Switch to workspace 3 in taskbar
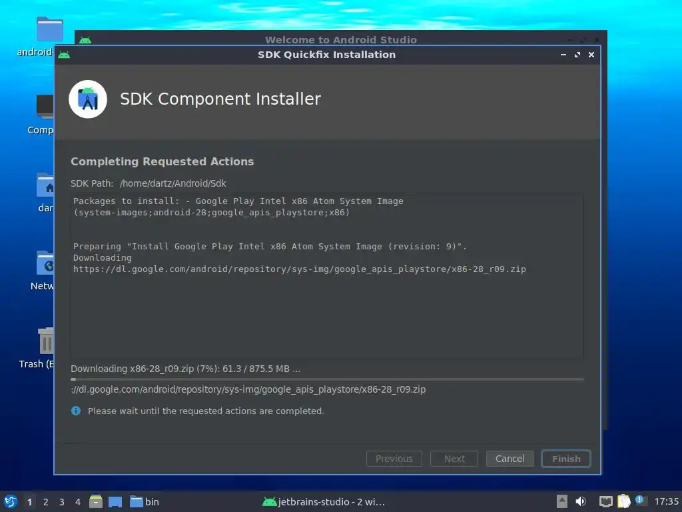This screenshot has height=512, width=682. click(62, 502)
